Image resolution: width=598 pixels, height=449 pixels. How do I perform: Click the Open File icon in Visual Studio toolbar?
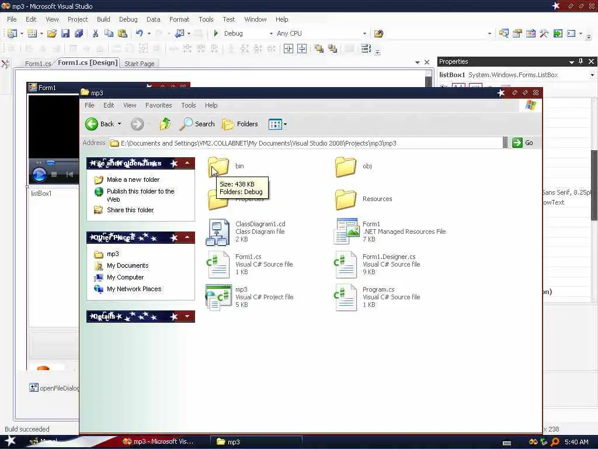tap(52, 33)
